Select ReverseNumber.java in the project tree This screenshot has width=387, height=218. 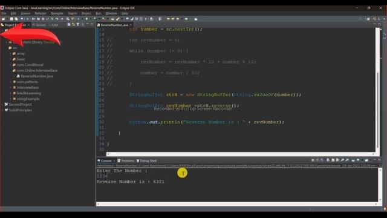pyautogui.click(x=35, y=76)
